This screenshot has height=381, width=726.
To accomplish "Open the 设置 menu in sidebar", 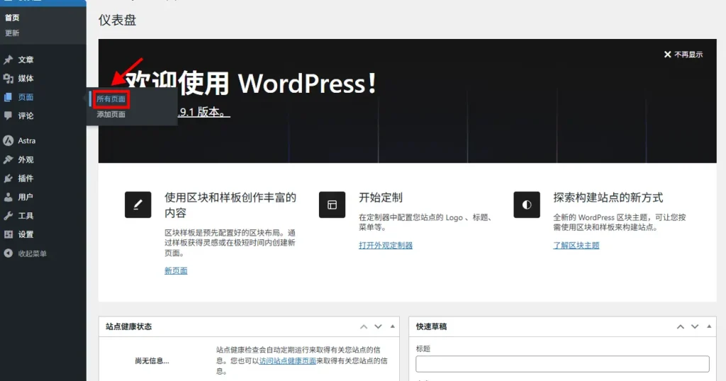I will (26, 234).
